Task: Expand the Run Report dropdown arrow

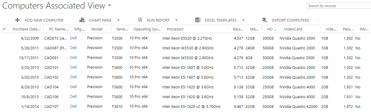Action: coord(176,20)
